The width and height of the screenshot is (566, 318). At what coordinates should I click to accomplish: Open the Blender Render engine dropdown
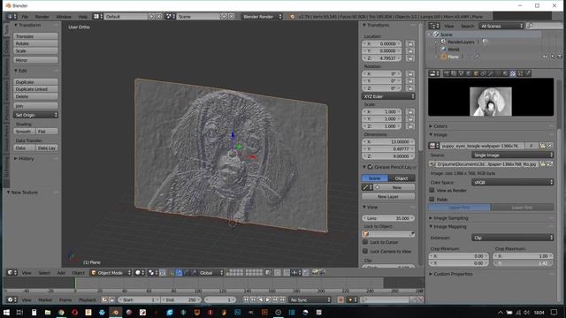pyautogui.click(x=262, y=17)
